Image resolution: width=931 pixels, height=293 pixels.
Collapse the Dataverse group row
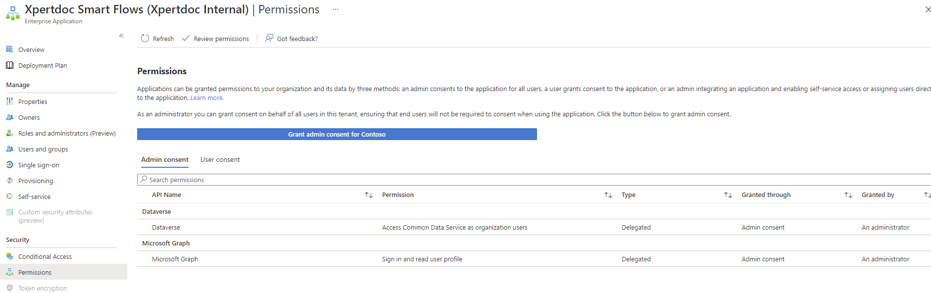coord(534,211)
